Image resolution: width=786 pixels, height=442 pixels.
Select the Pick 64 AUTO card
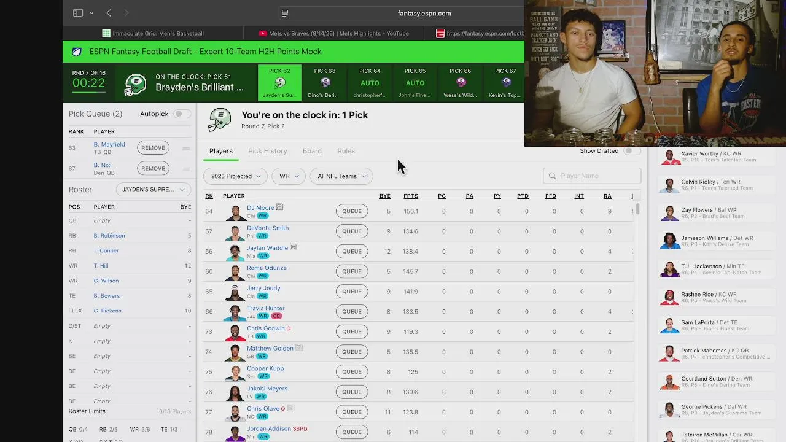click(370, 82)
